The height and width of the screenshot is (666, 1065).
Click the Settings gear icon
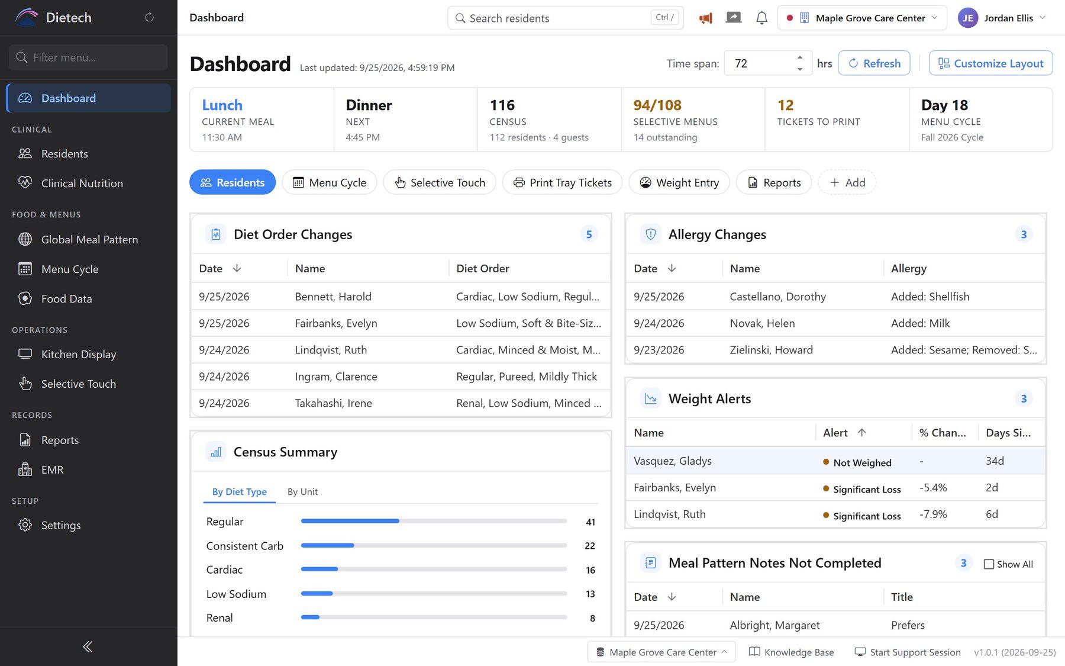25,525
